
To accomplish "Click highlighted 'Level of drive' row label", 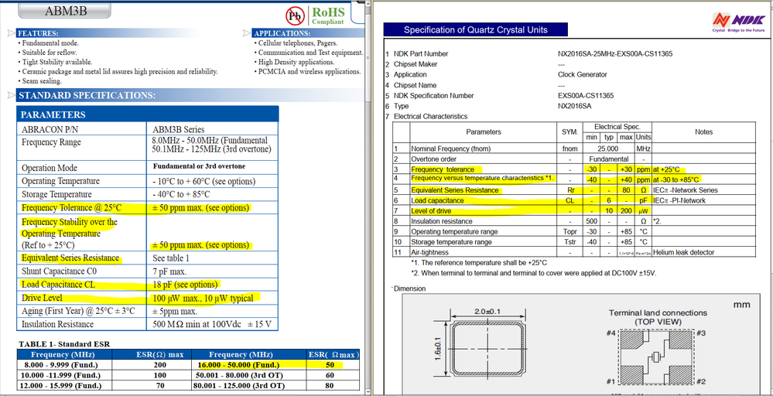I will click(x=433, y=211).
